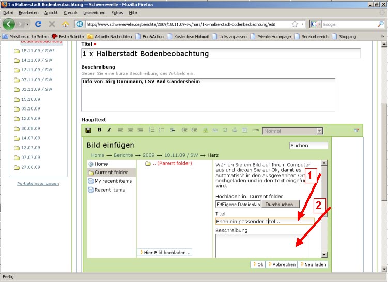Open the paragraph style dropdown showing Normal
The width and height of the screenshot is (388, 282).
tap(292, 131)
